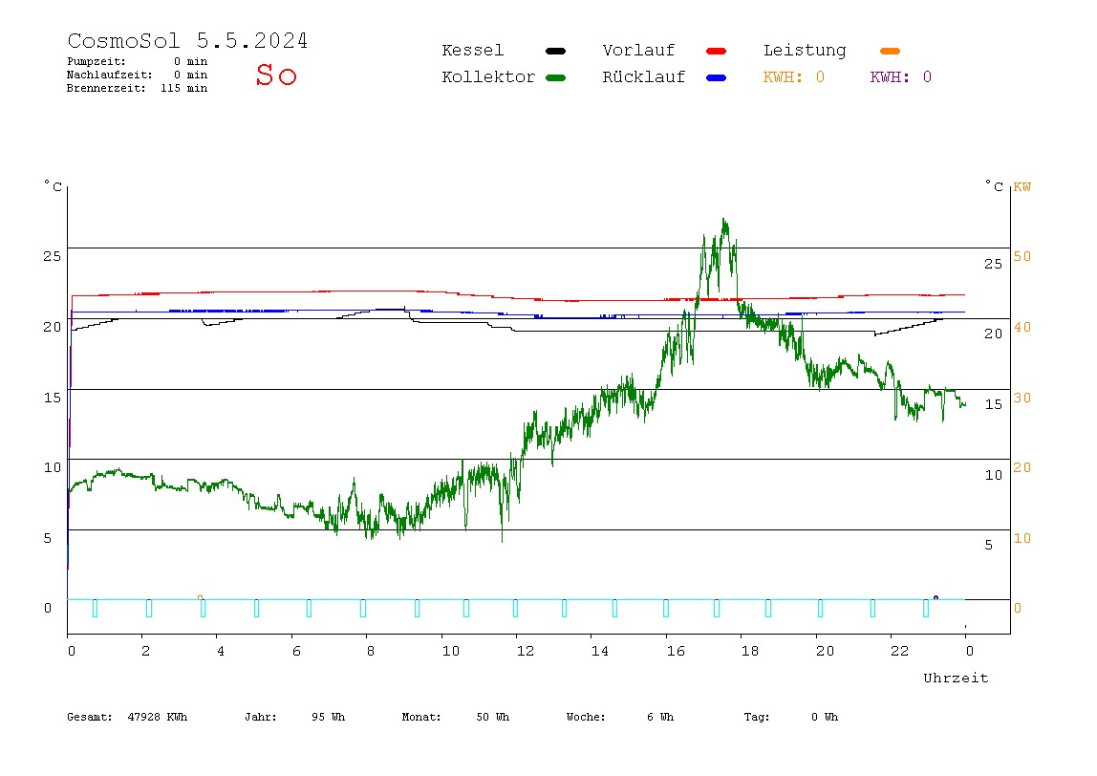Click the 'Gesamt:' label

tap(90, 717)
